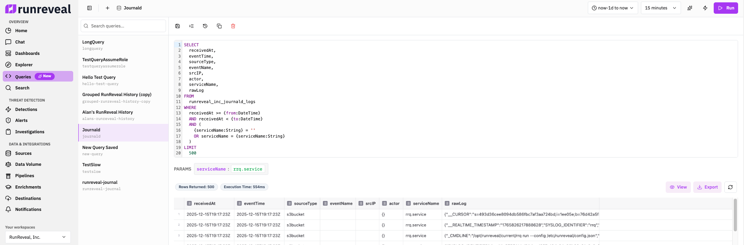Image resolution: width=744 pixels, height=245 pixels.
Task: Expand the RunReveal, Inc. workspace dropdown
Action: click(38, 237)
